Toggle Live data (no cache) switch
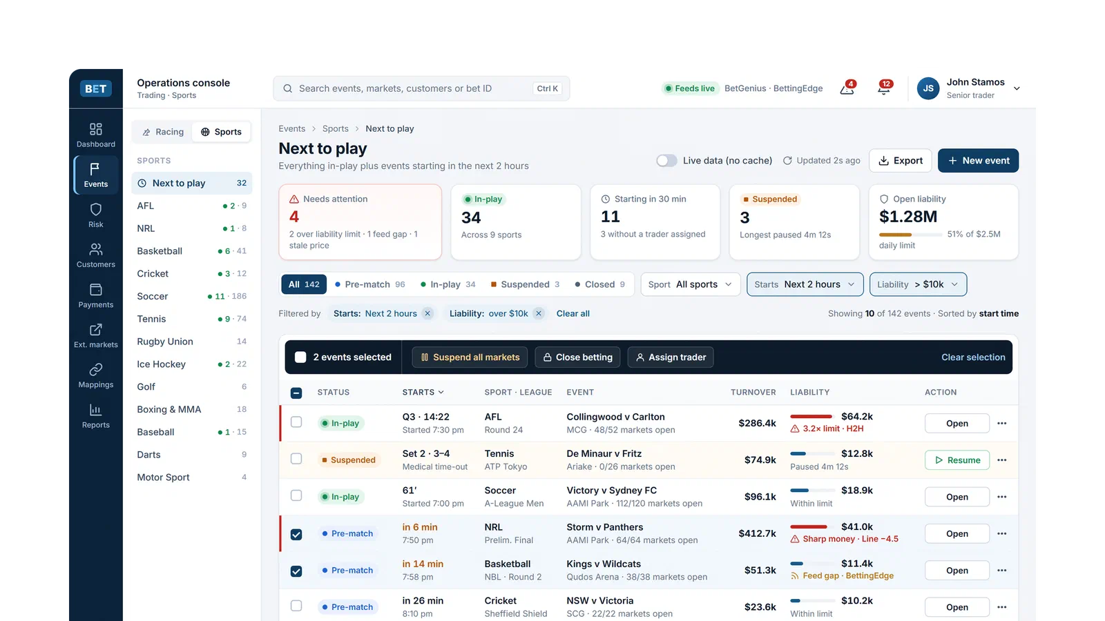Viewport: 1105px width, 621px height. point(666,161)
